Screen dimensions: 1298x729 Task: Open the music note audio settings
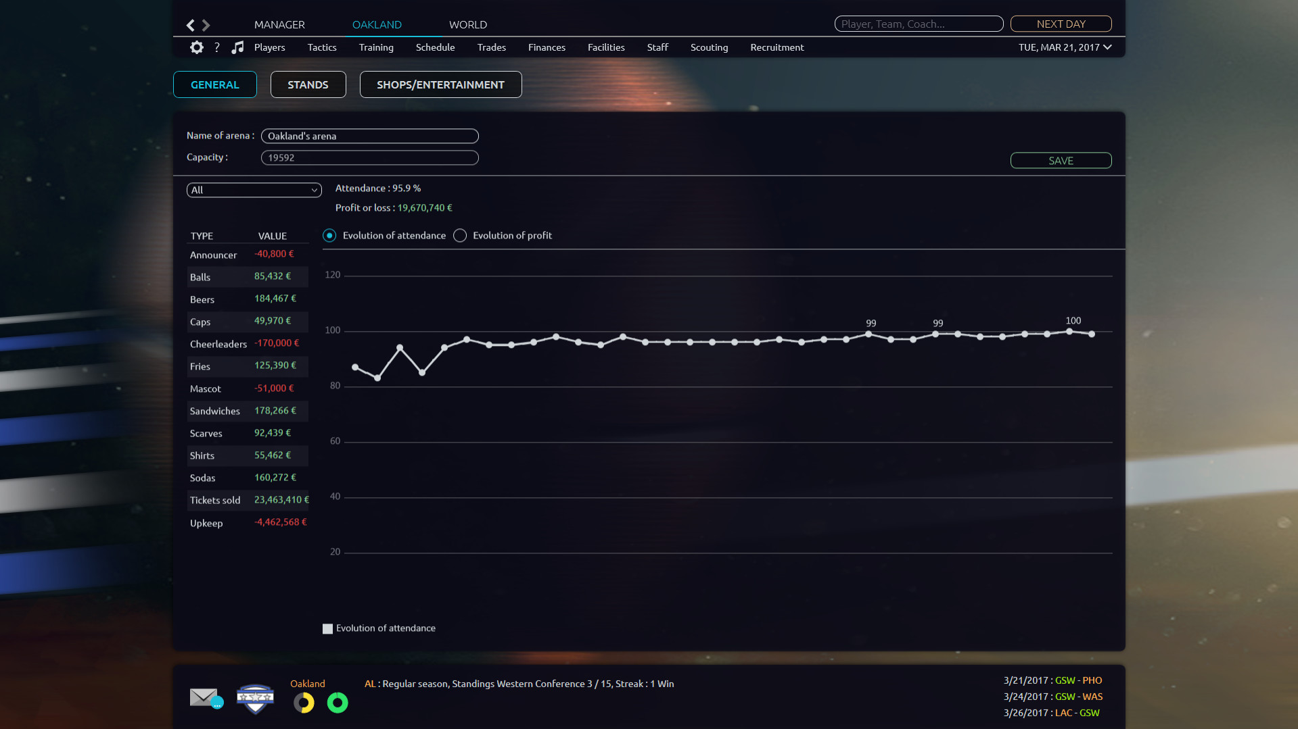point(237,47)
